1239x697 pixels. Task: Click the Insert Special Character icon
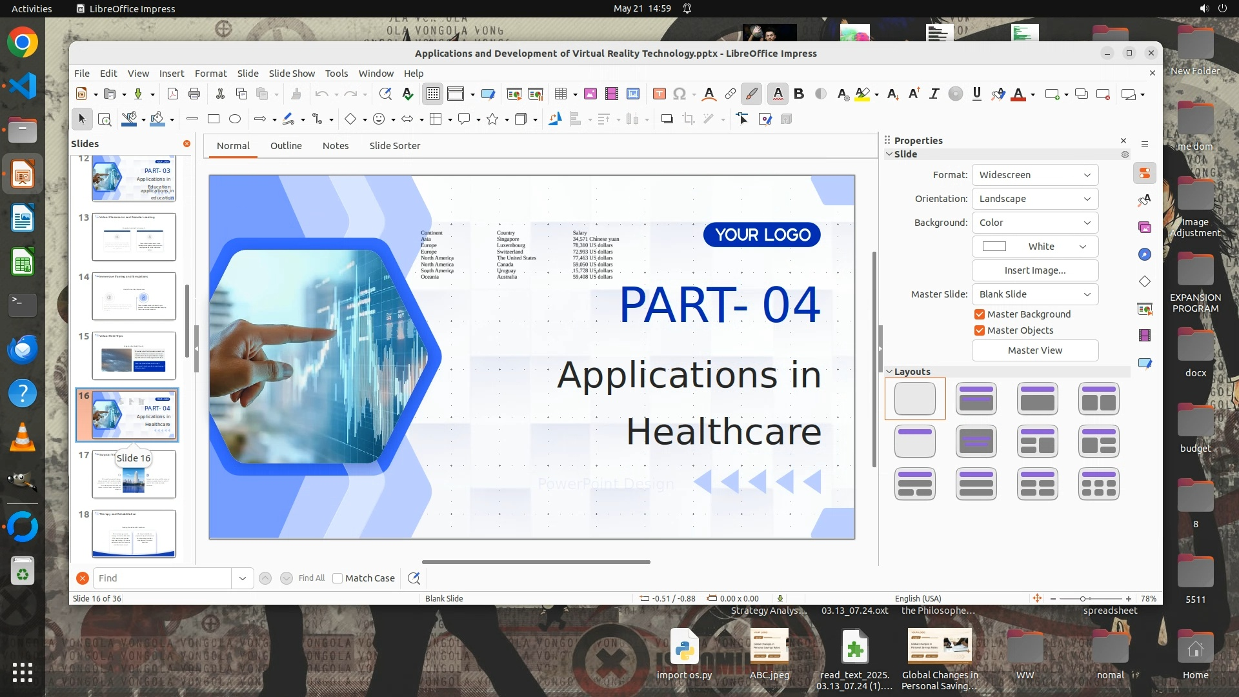679,94
